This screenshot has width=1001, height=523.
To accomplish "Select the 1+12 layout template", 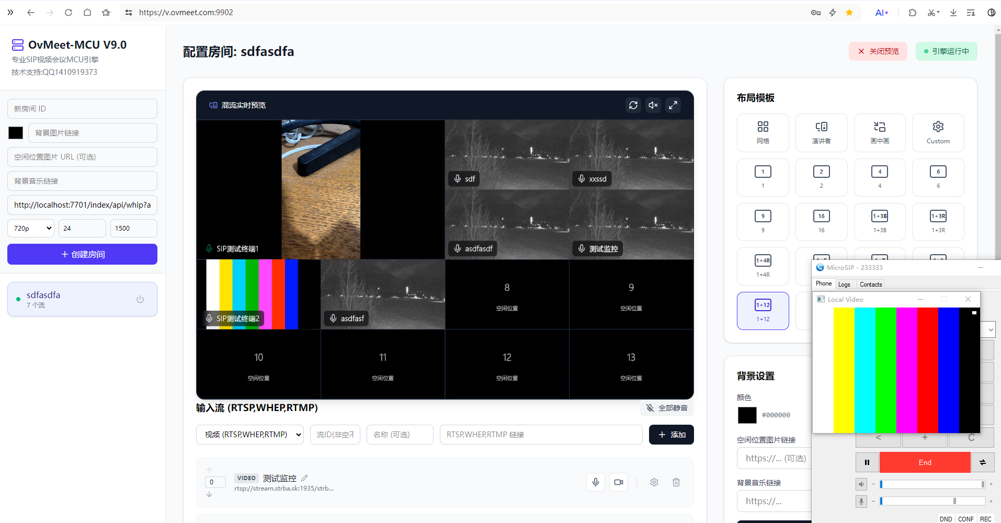I will pyautogui.click(x=763, y=311).
